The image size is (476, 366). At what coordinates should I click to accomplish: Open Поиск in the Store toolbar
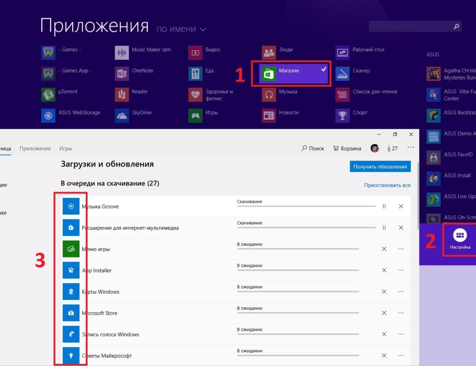click(313, 148)
